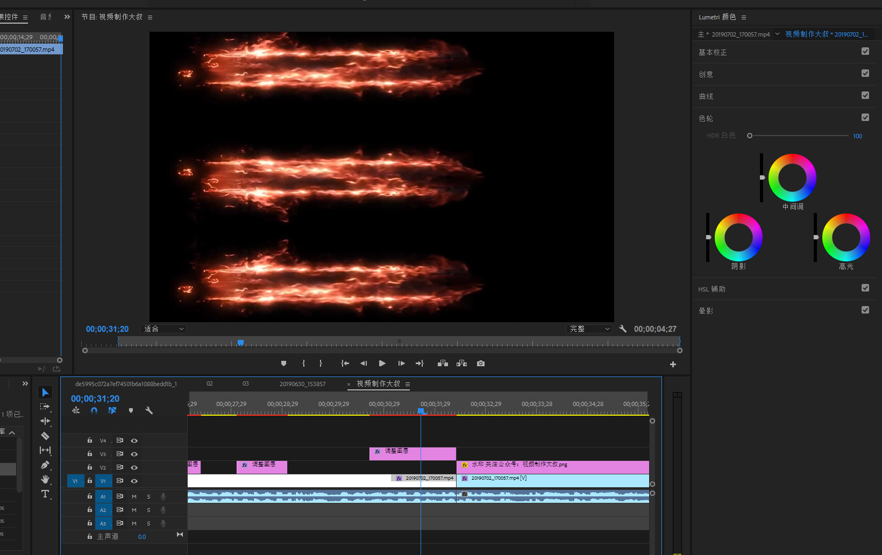Open program monitor panel menu
882x555 pixels.
[x=150, y=17]
